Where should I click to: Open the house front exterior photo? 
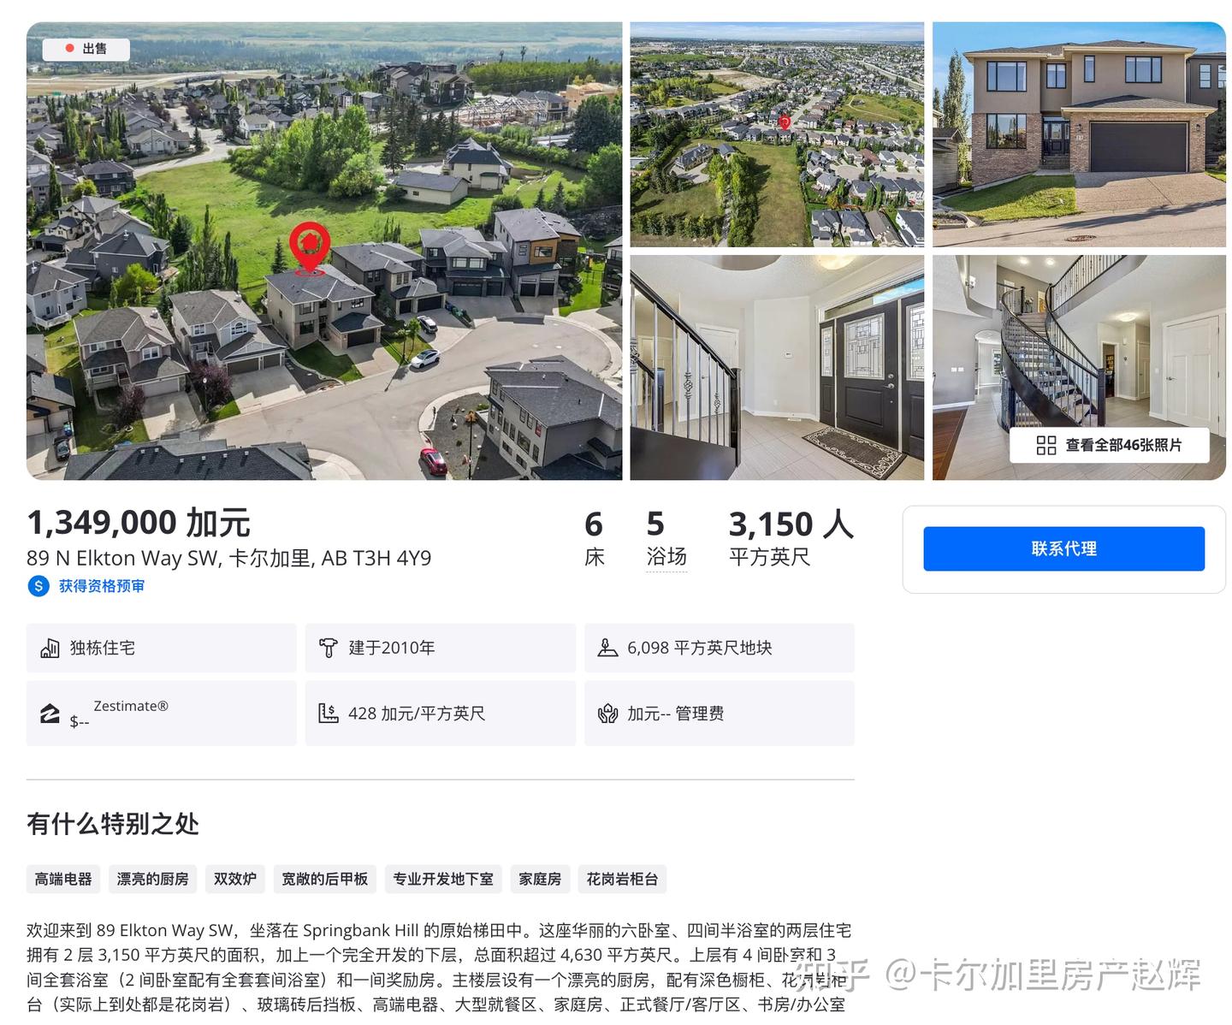(1079, 134)
